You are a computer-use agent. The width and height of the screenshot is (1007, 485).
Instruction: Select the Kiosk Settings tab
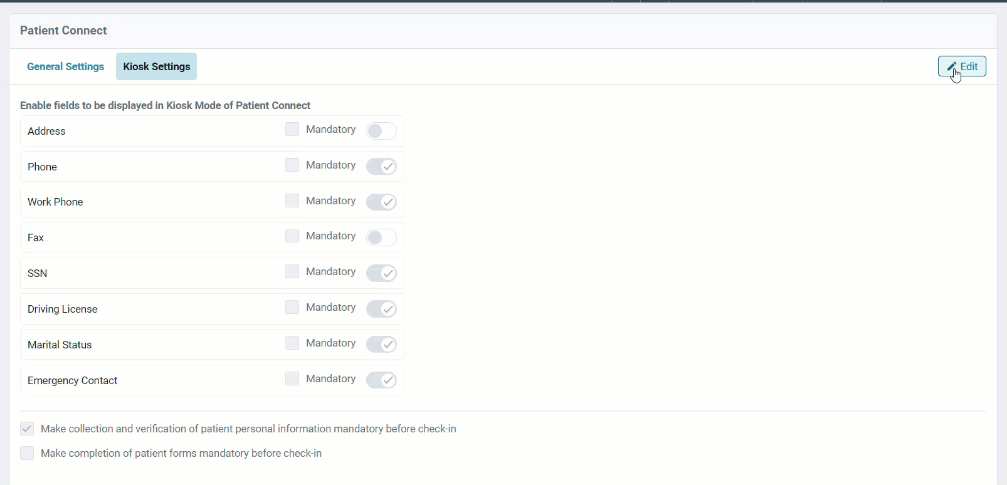click(x=156, y=66)
